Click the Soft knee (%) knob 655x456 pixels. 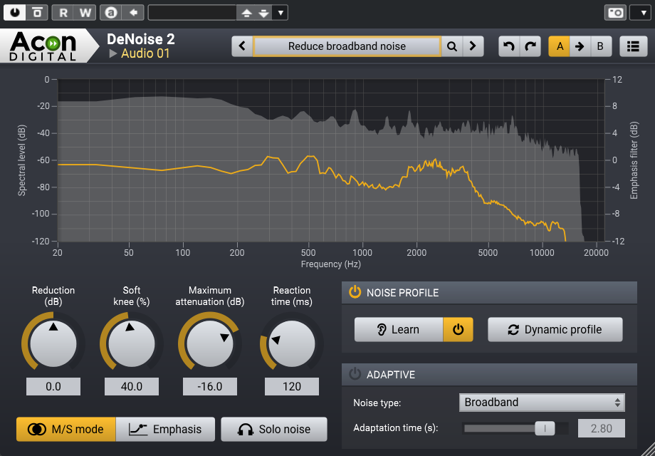point(132,344)
